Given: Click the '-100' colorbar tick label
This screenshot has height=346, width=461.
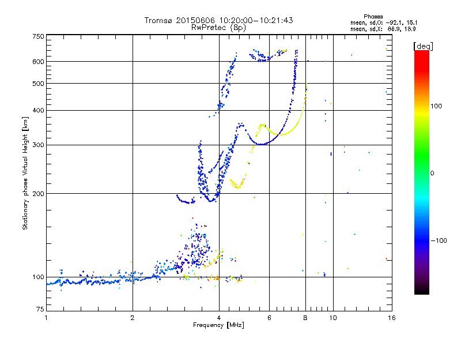Looking at the screenshot, I should tap(439, 240).
